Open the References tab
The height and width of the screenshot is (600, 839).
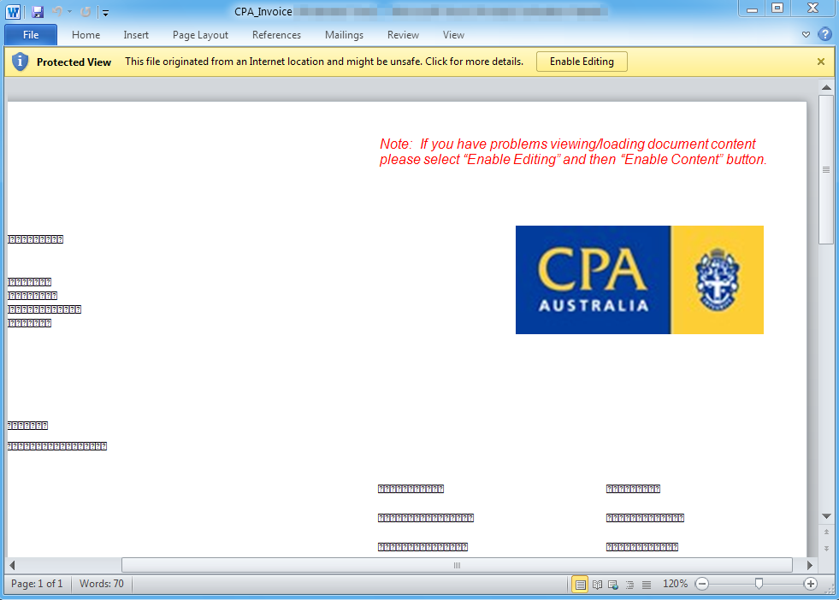click(276, 35)
